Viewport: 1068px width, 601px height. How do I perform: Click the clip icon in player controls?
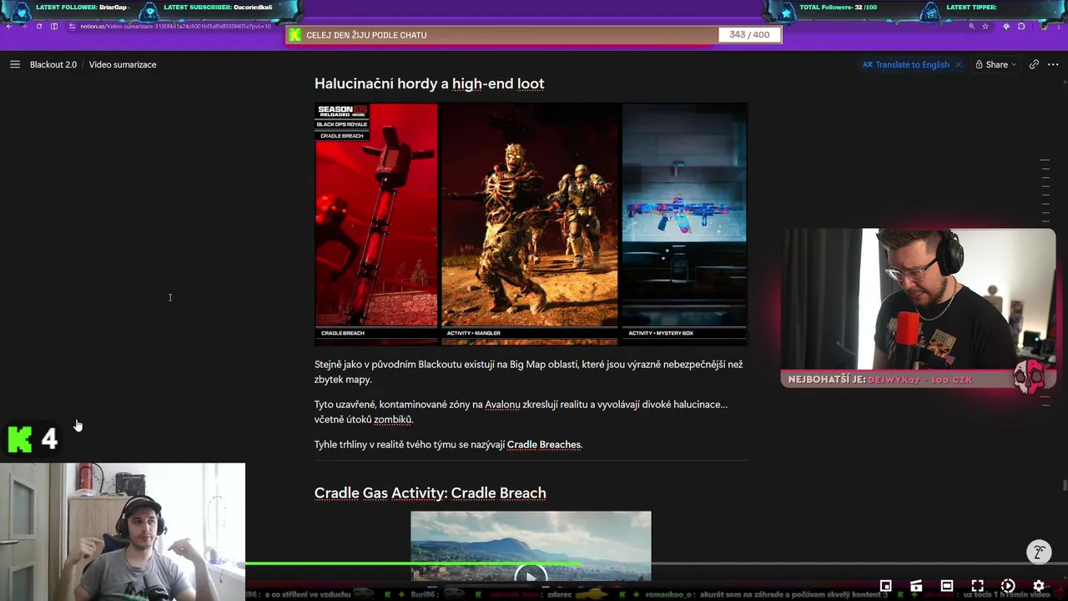point(916,586)
